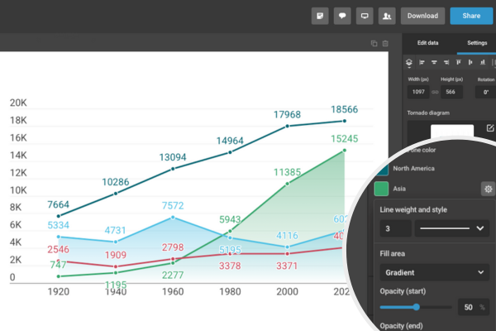Click the blue Share button
496x331 pixels.
pyautogui.click(x=471, y=16)
